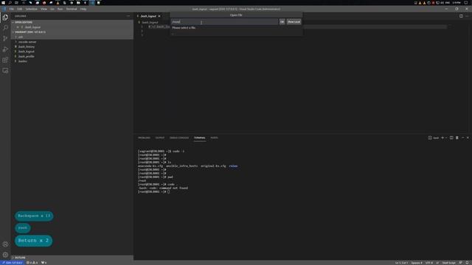Open the View menu

pos(44,9)
